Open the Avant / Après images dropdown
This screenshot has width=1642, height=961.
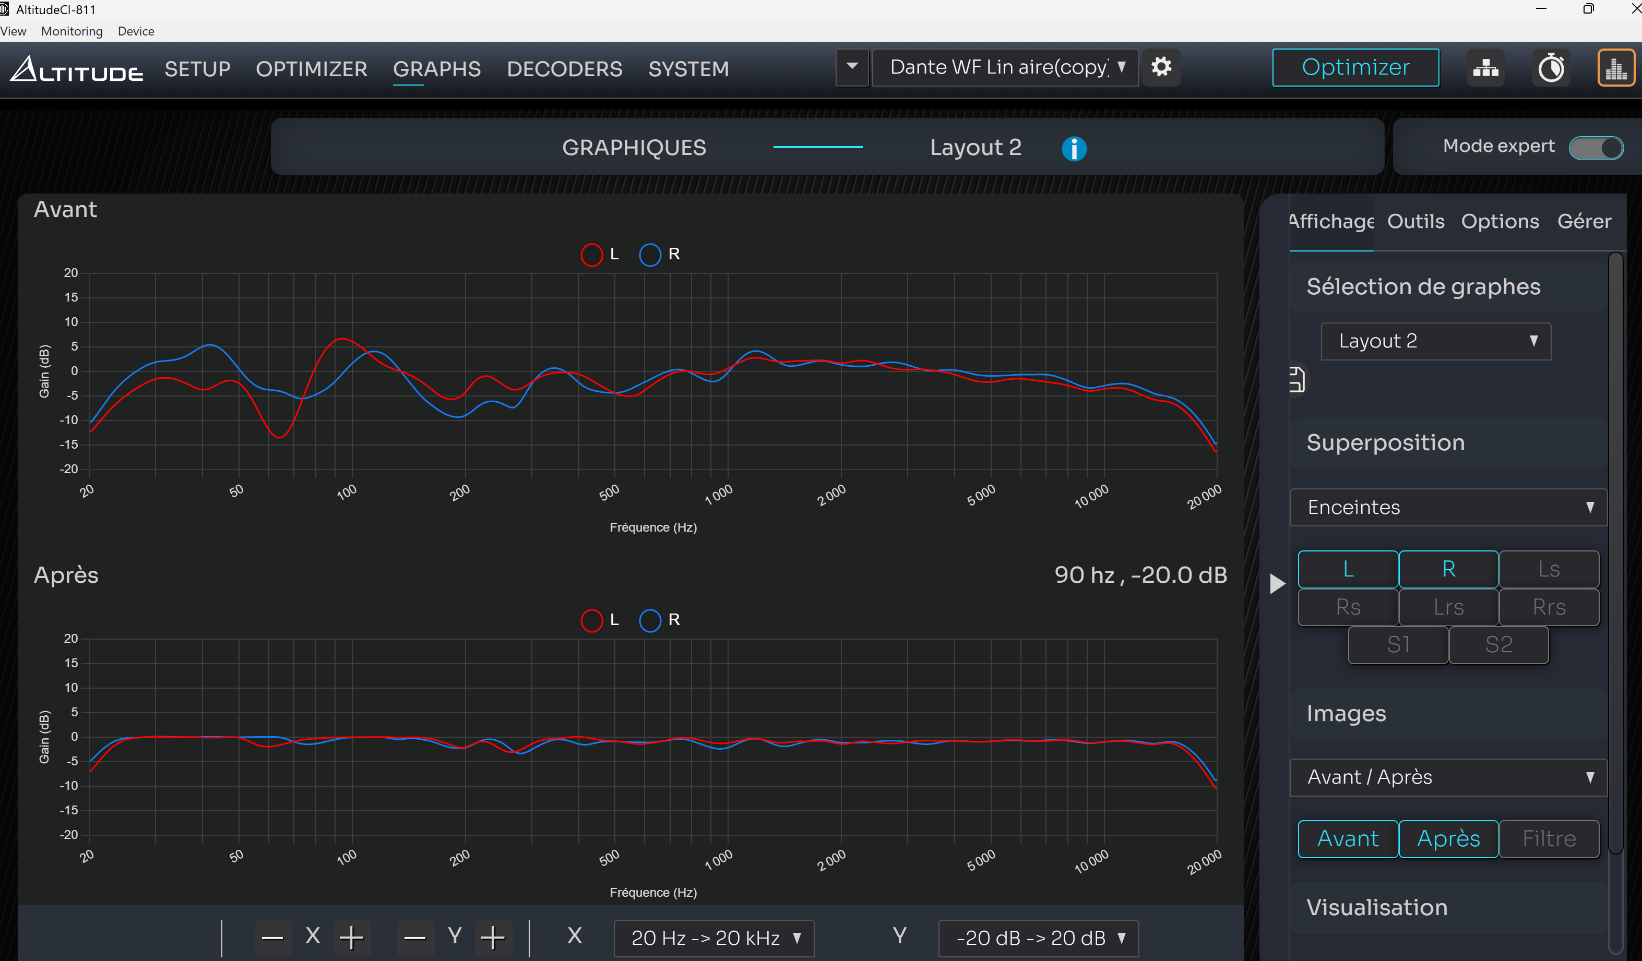click(1448, 777)
